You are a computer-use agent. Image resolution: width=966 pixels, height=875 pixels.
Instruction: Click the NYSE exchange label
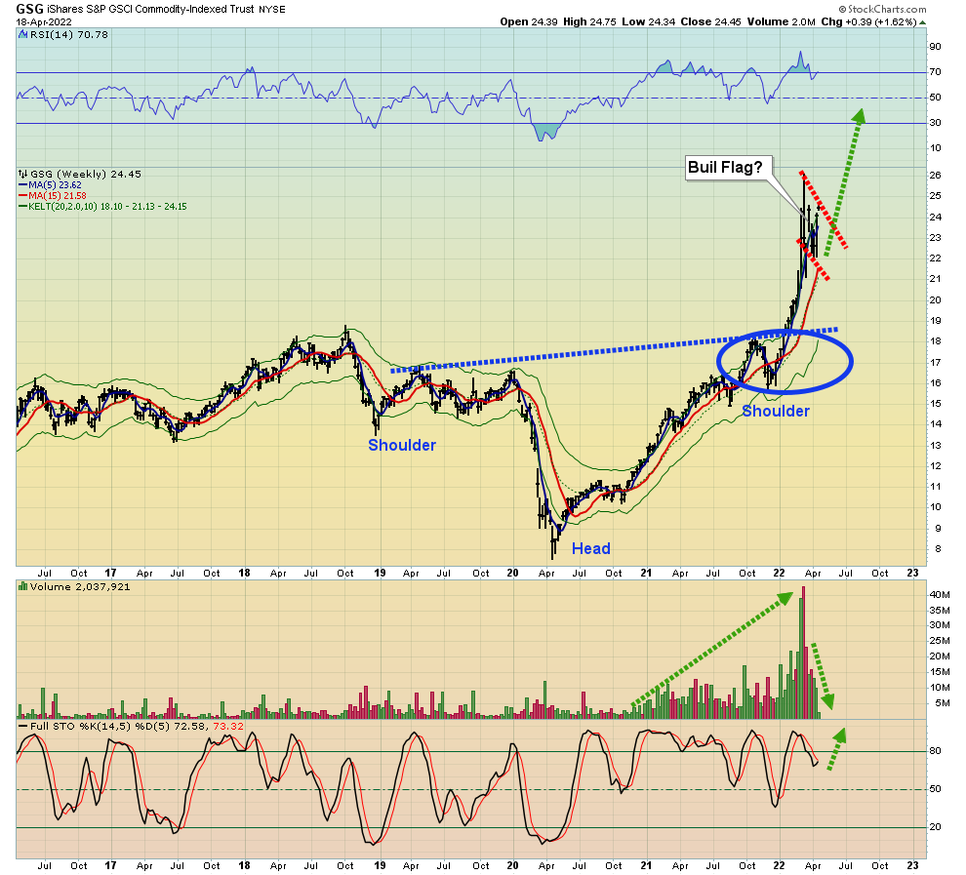272,10
